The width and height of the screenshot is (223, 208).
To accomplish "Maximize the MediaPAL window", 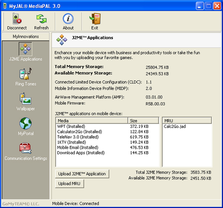I will coord(208,6).
